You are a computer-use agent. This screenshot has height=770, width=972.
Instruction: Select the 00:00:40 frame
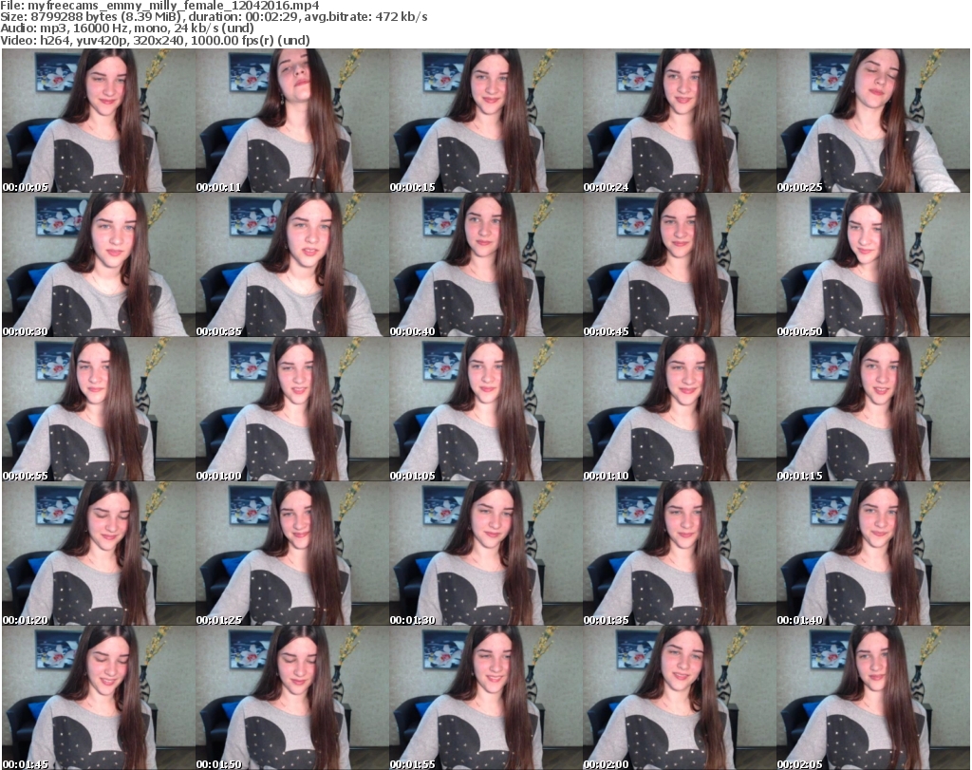click(485, 265)
